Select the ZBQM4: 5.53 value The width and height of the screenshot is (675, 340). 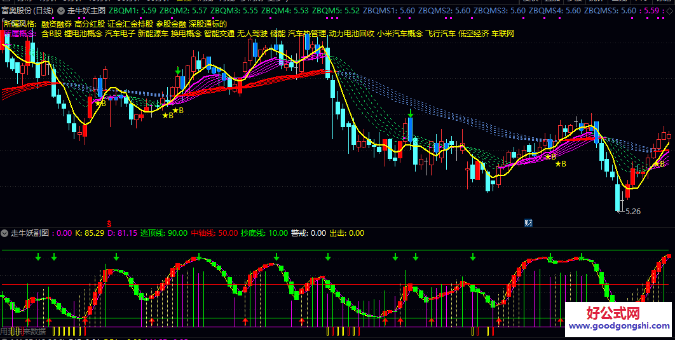pos(285,10)
